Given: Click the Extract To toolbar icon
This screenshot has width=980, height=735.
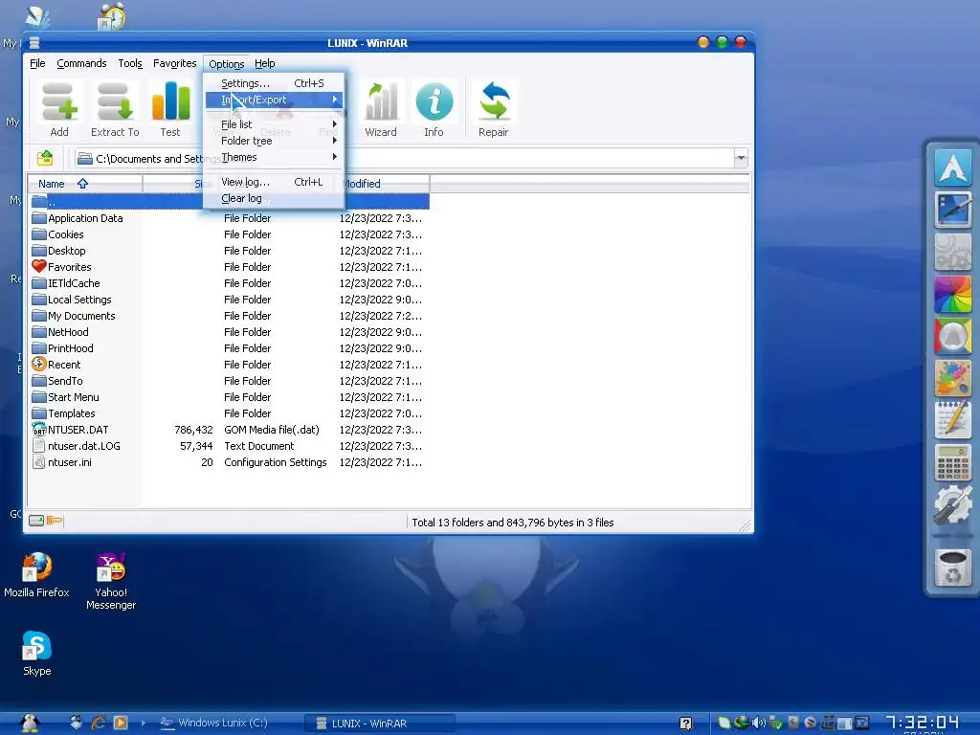Looking at the screenshot, I should click(115, 109).
